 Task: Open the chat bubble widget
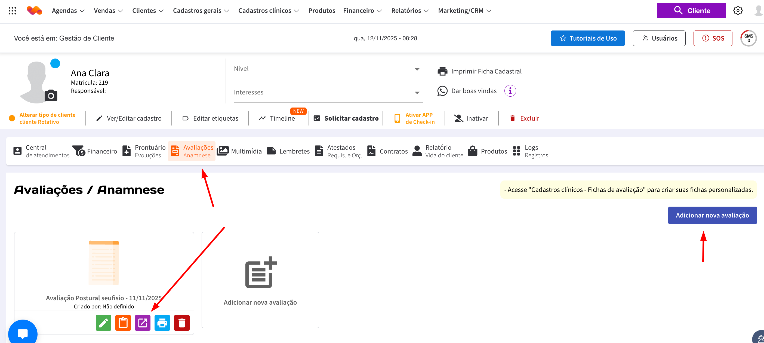tap(23, 333)
